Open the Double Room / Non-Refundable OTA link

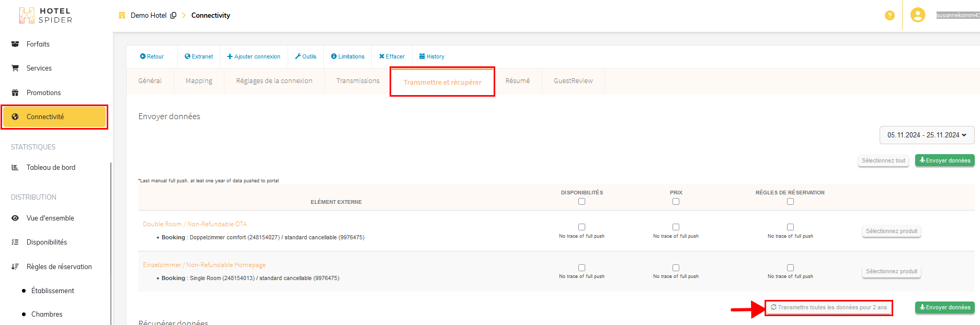(195, 224)
